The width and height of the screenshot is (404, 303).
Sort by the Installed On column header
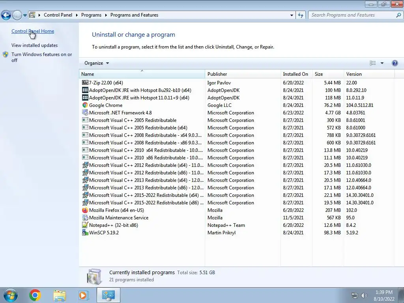pos(296,74)
